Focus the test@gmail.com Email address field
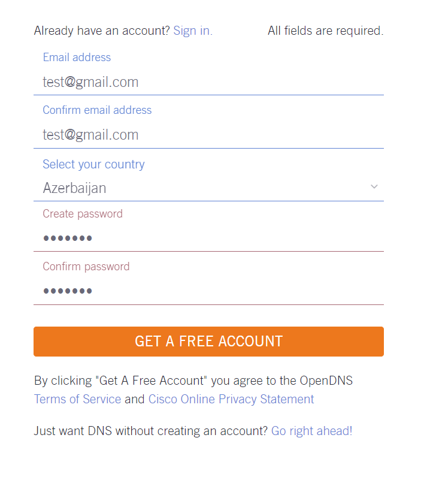 (x=208, y=82)
